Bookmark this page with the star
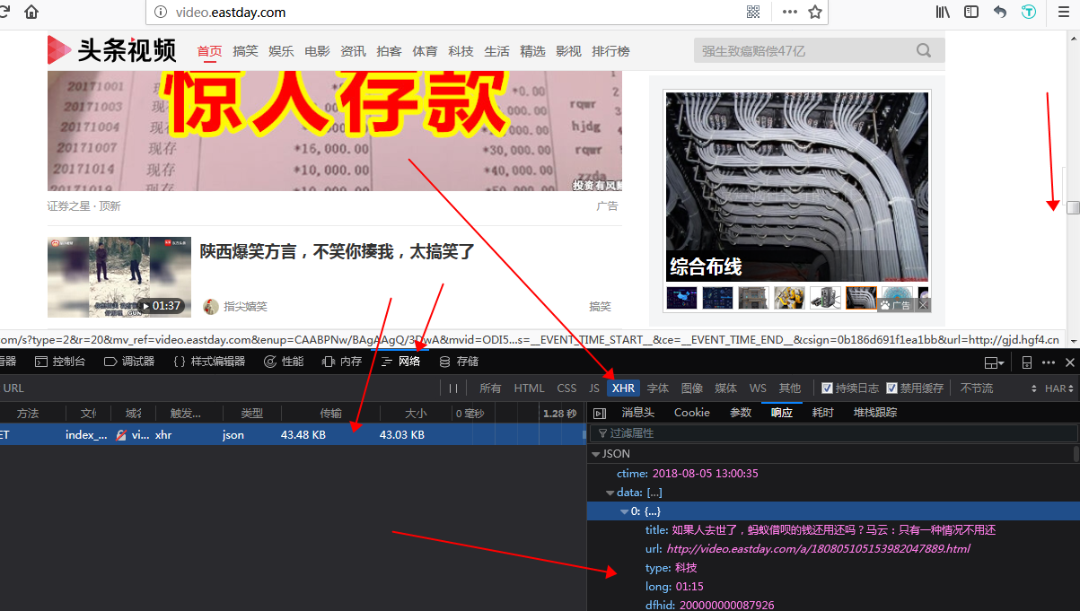This screenshot has width=1080, height=611. tap(815, 12)
